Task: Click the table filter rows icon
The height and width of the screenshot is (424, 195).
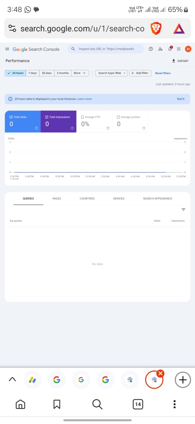Action: click(183, 209)
